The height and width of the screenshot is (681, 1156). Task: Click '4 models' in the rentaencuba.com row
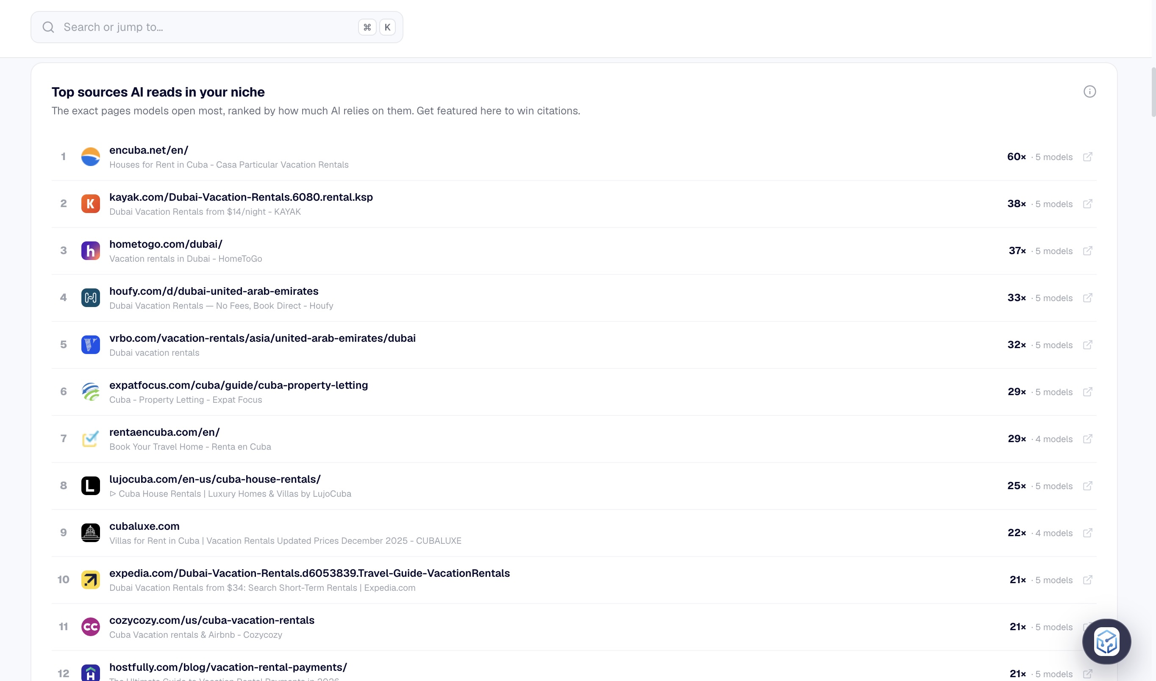1053,439
